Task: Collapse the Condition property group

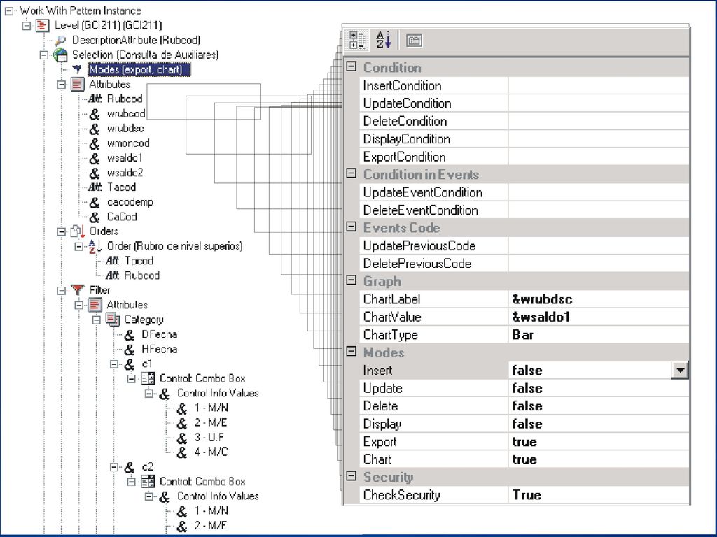Action: pyautogui.click(x=351, y=66)
